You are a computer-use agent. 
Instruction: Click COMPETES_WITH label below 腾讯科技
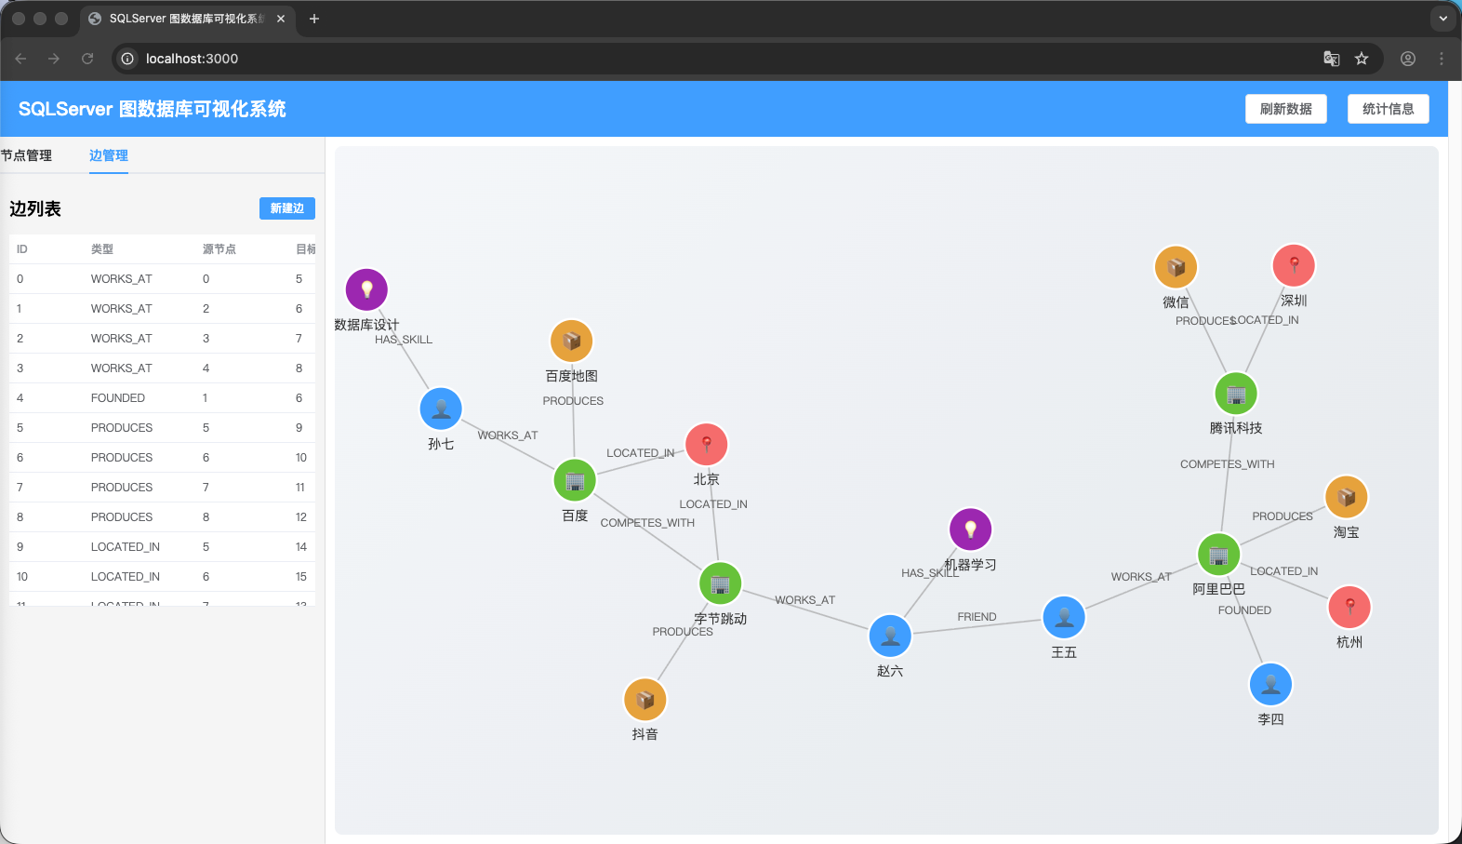click(x=1228, y=464)
